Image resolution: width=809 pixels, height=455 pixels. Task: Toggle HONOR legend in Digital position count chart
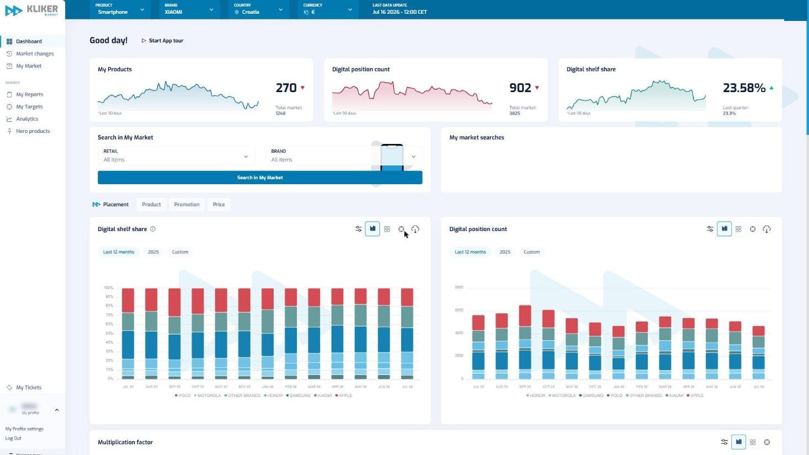pos(535,395)
